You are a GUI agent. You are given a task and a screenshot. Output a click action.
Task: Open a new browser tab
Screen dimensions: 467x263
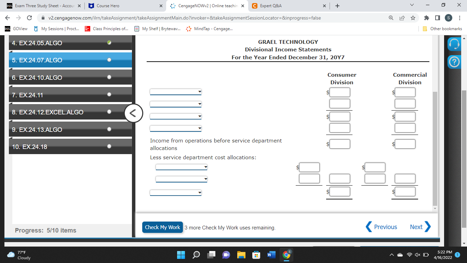337,6
